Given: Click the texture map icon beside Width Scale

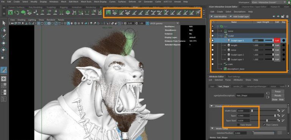Looking at the screenshot, I should pos(279,111).
